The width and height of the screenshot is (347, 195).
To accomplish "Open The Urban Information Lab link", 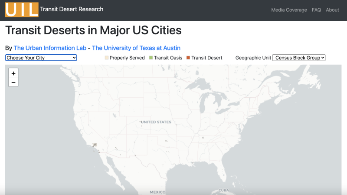I will pos(50,48).
